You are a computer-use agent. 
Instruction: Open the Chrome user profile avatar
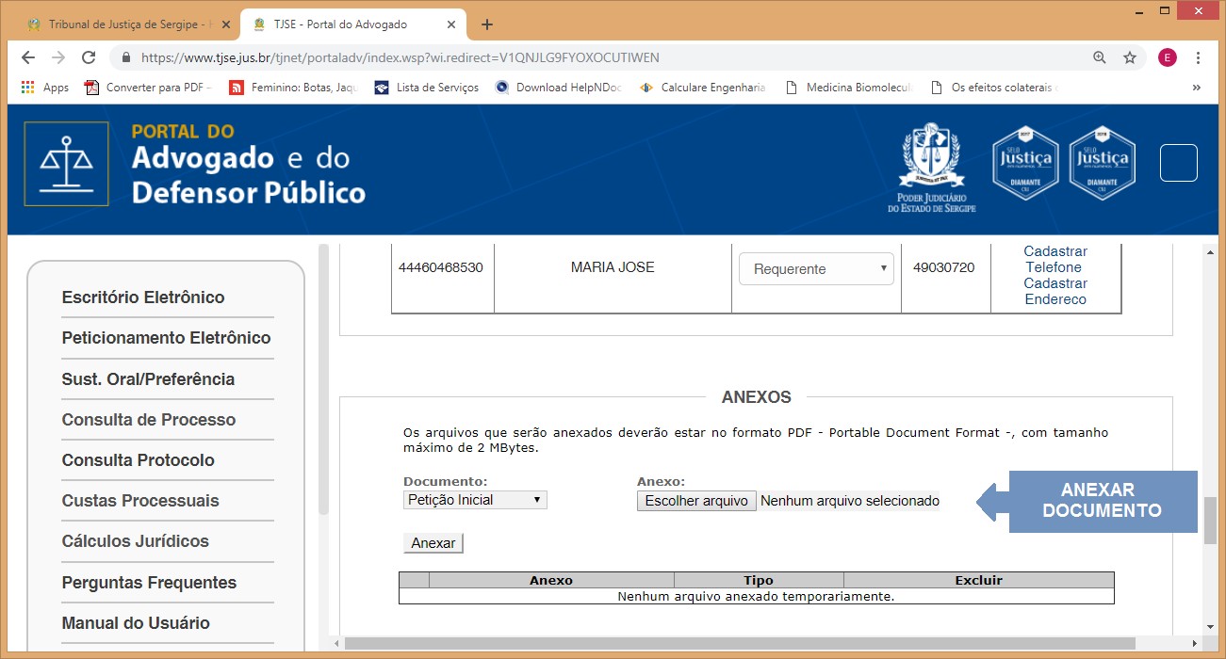tap(1167, 57)
